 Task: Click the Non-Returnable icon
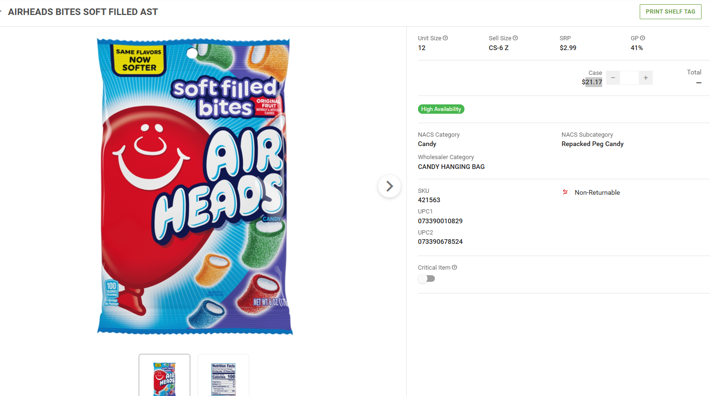565,192
